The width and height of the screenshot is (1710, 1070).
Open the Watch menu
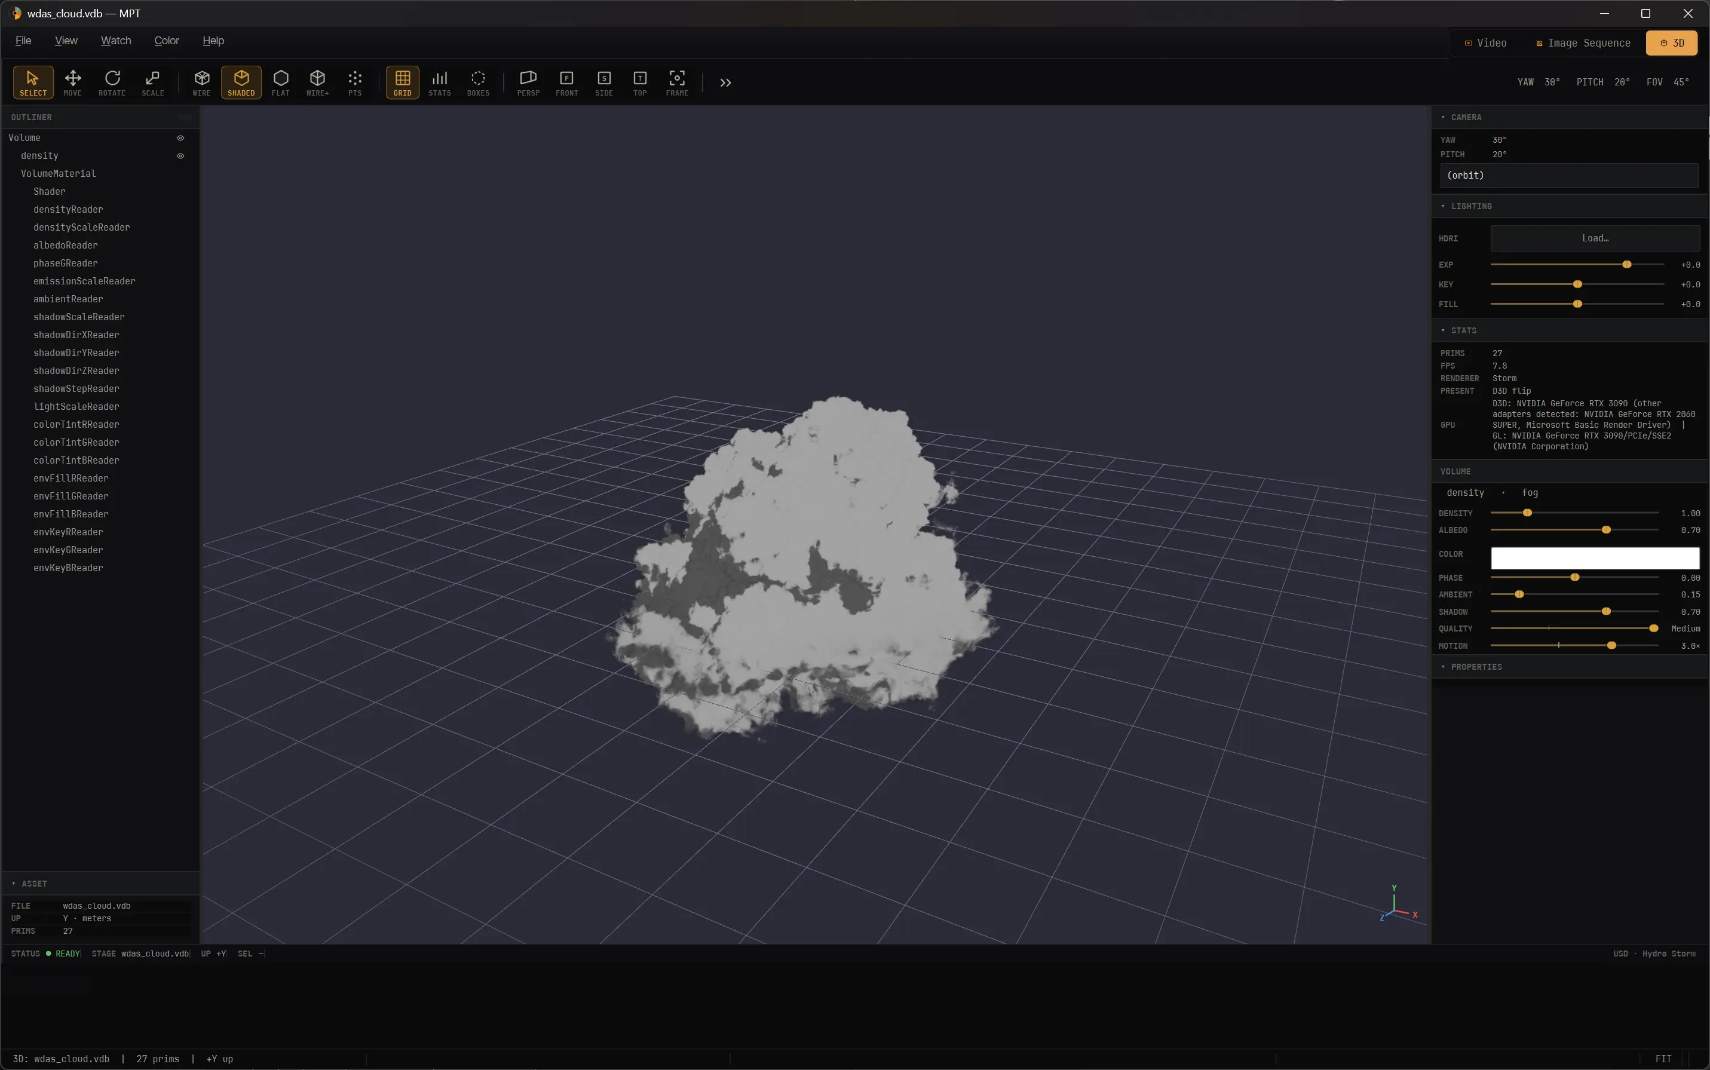pyautogui.click(x=116, y=41)
